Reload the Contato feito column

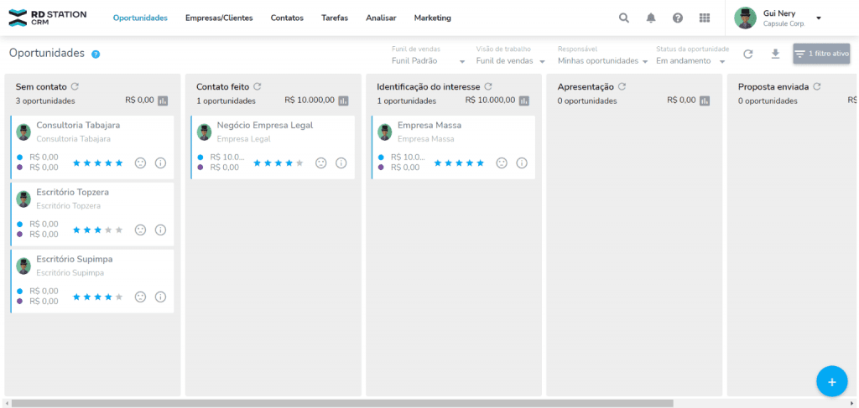[x=258, y=86]
